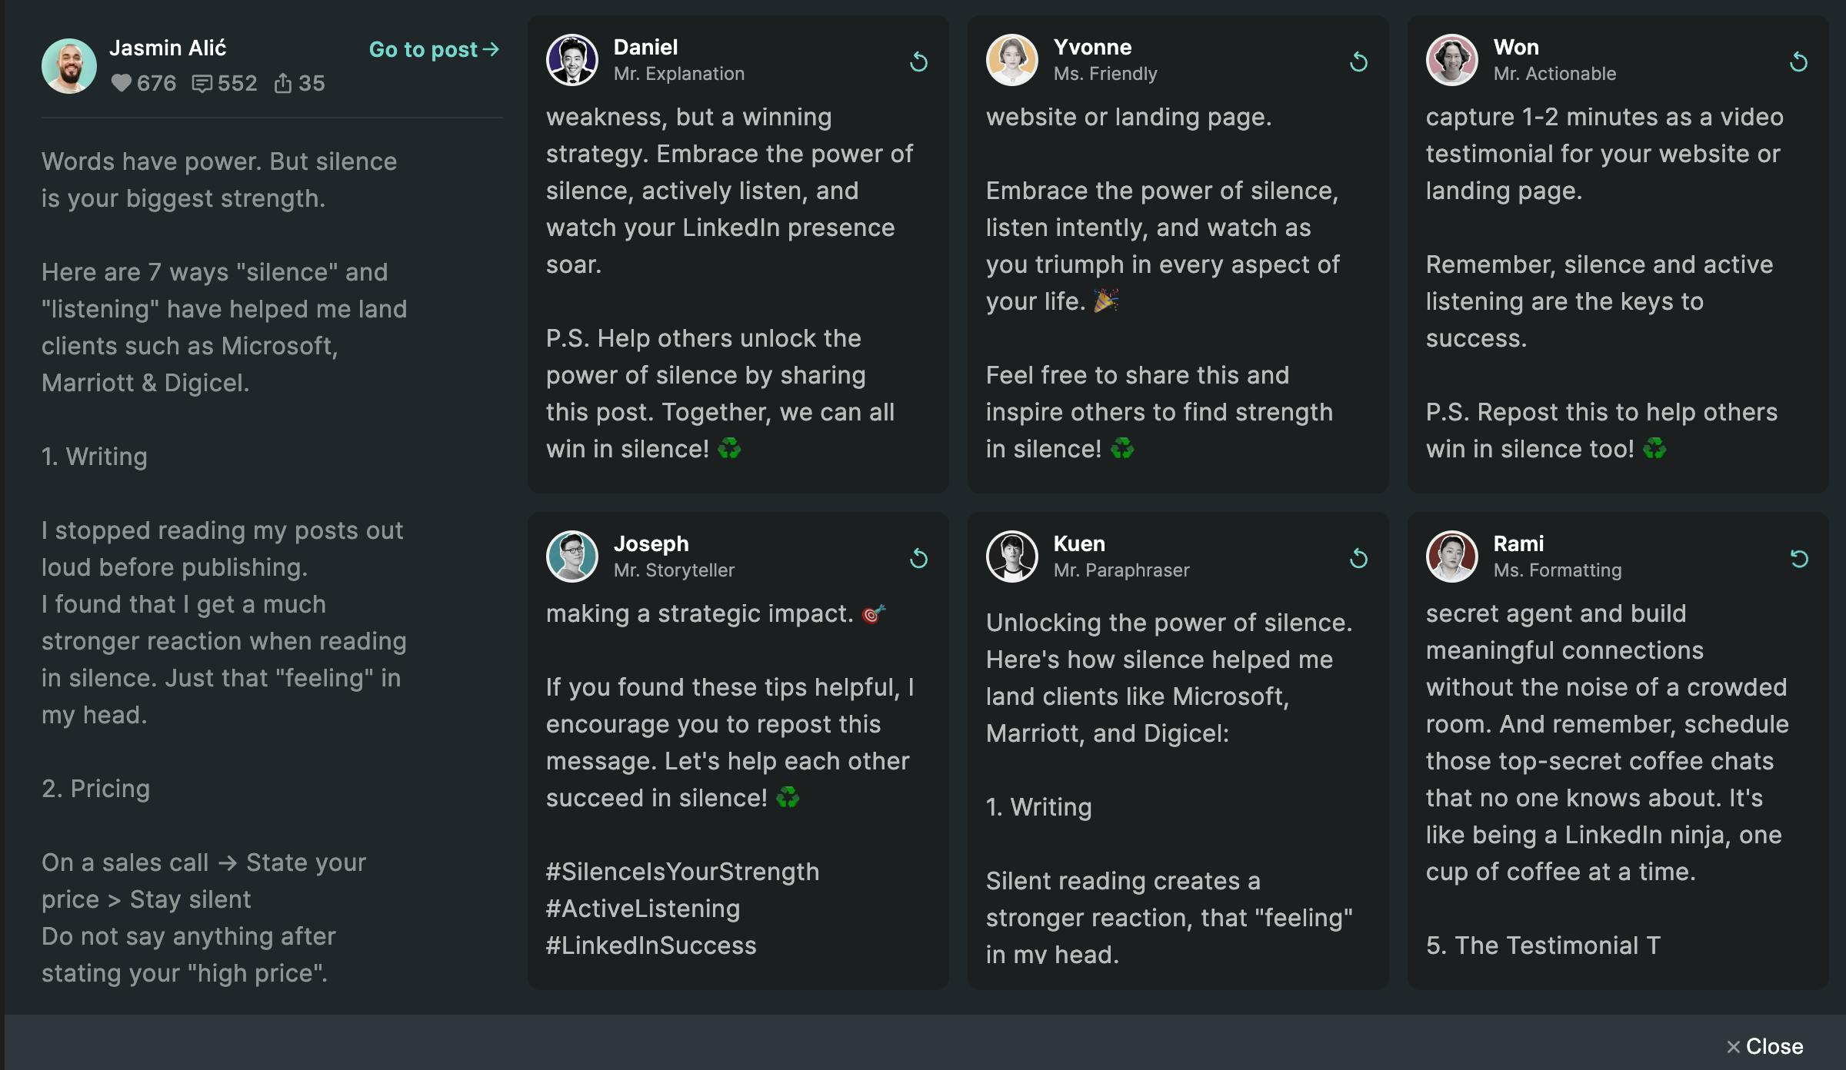
Task: Select the Jasmin Alić author name
Action: (x=168, y=48)
